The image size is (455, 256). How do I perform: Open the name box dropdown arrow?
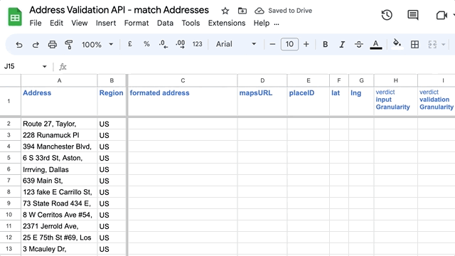coord(44,66)
